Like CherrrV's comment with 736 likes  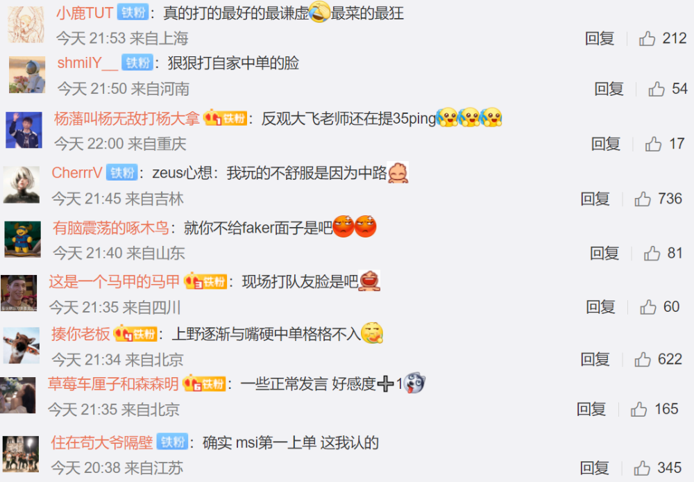643,199
